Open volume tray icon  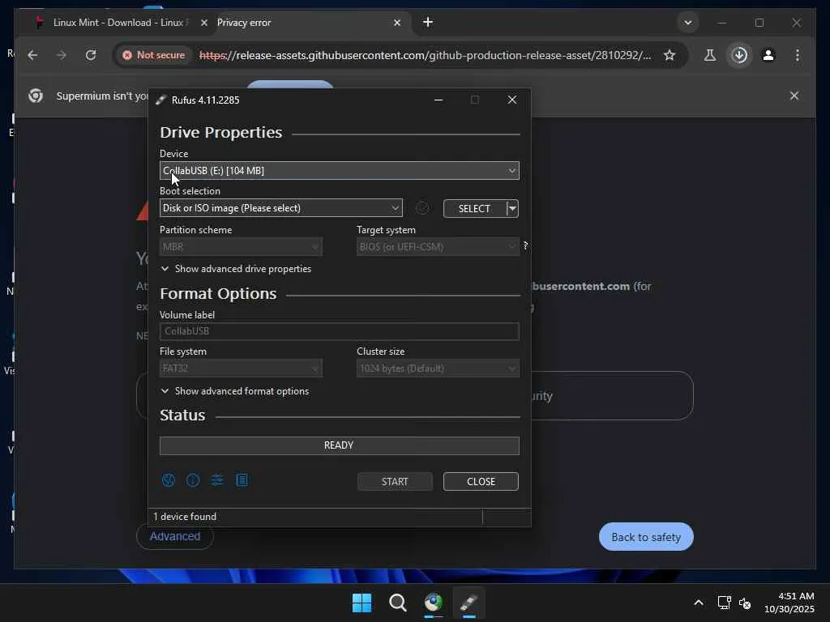tap(745, 603)
